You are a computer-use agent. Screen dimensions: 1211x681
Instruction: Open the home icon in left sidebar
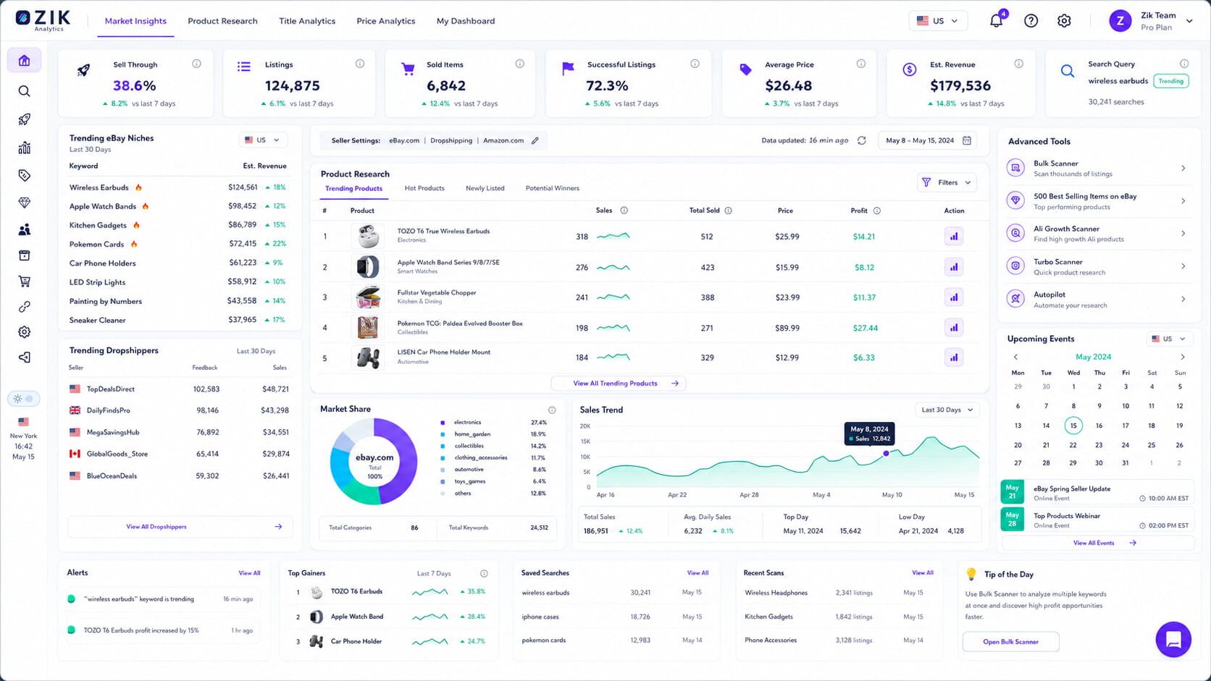coord(24,61)
